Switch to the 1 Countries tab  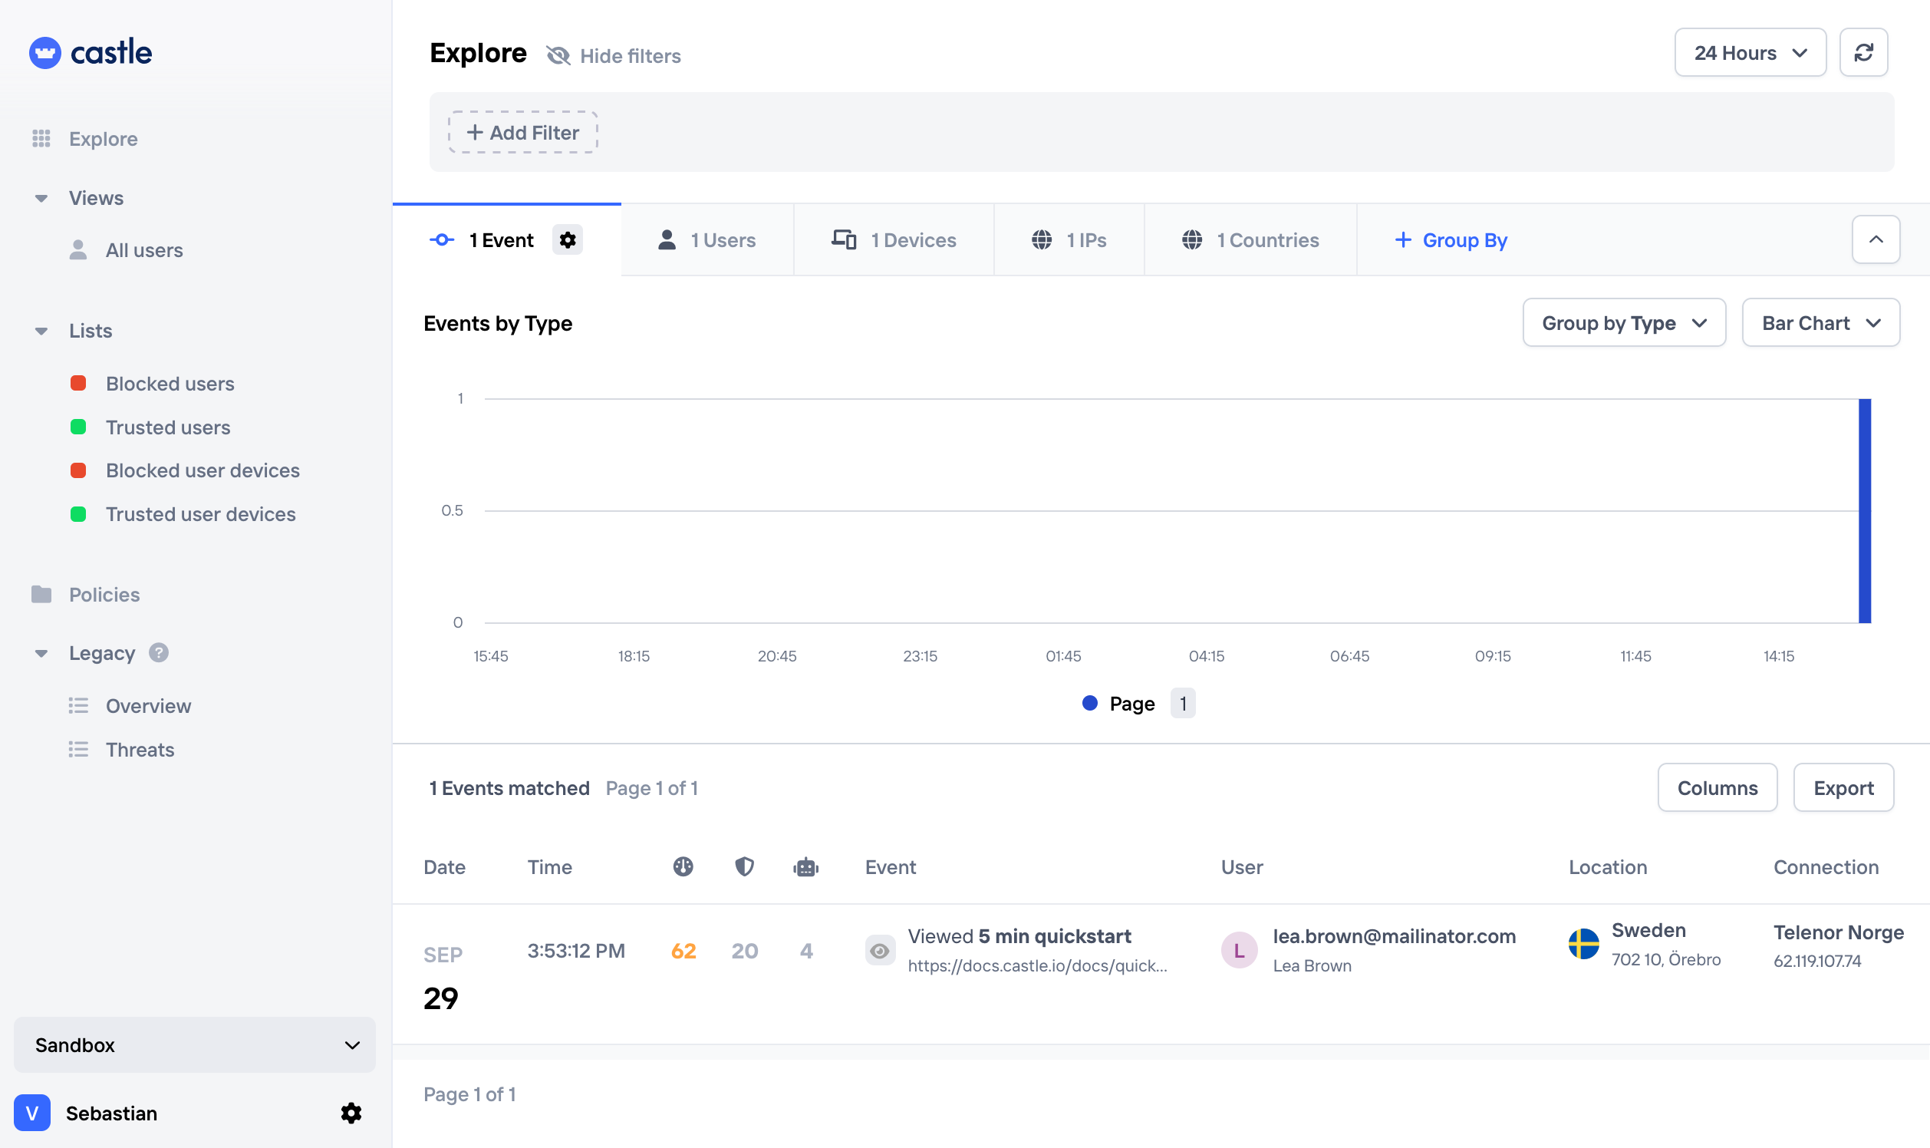pos(1250,240)
